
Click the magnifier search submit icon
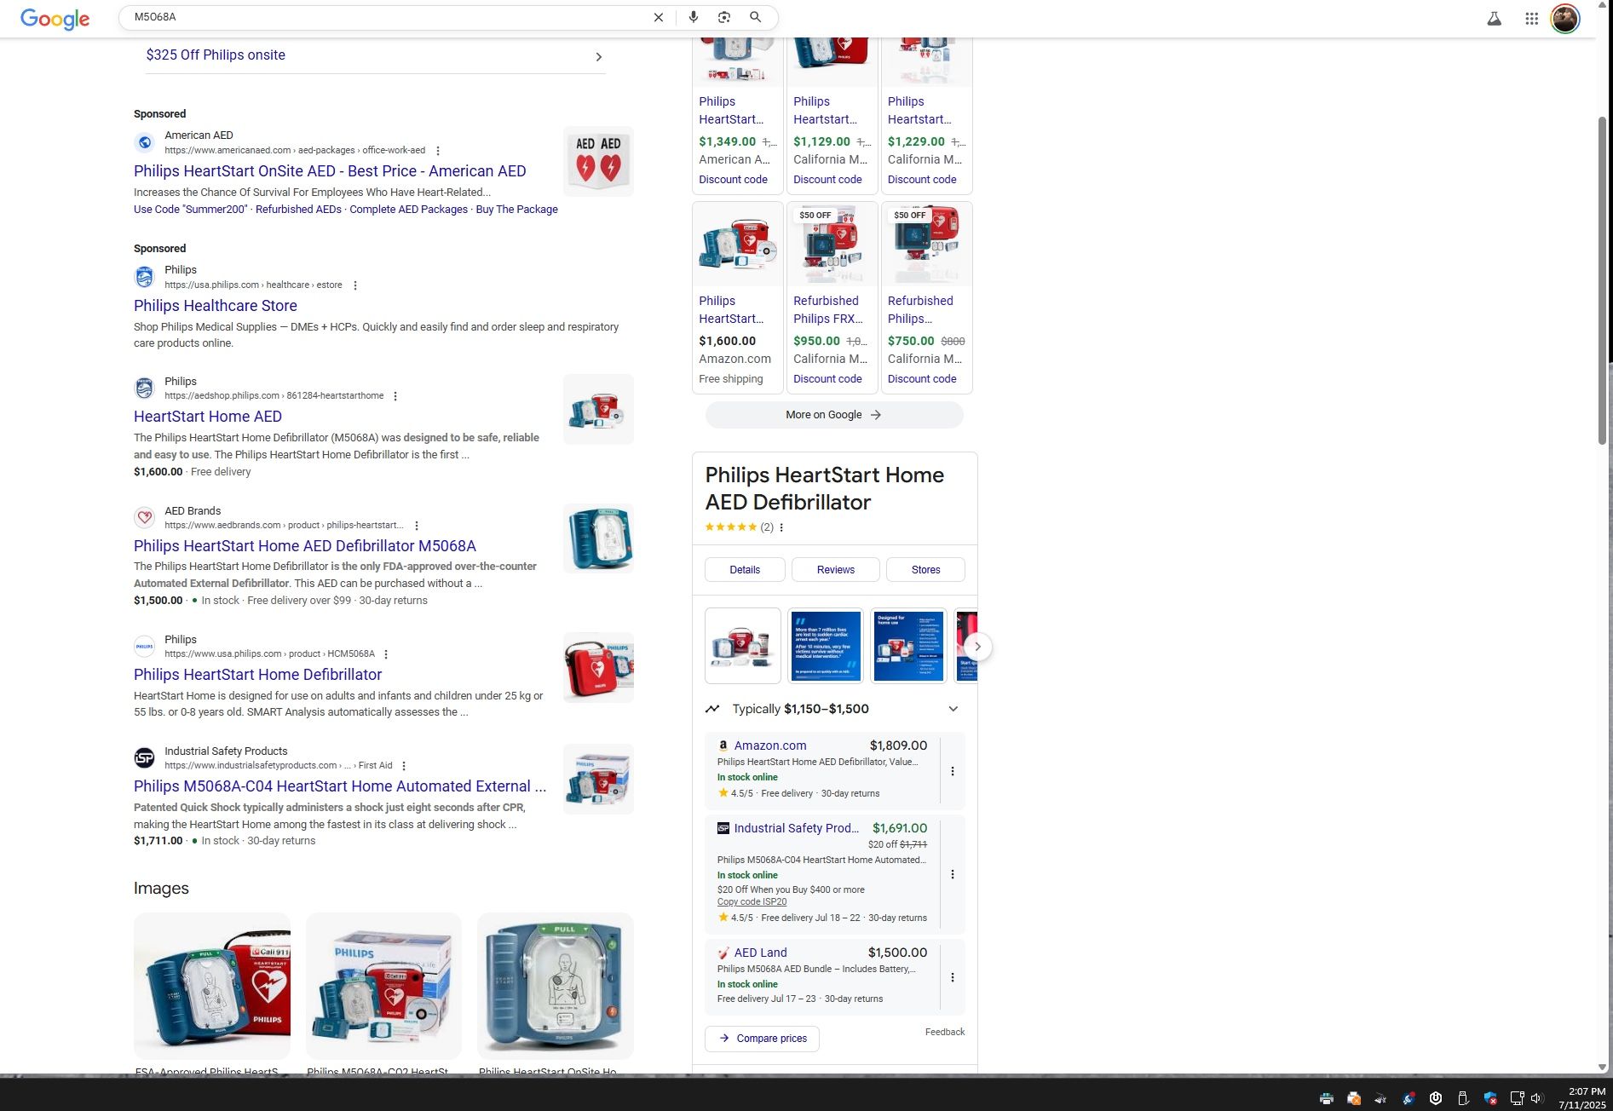click(756, 17)
